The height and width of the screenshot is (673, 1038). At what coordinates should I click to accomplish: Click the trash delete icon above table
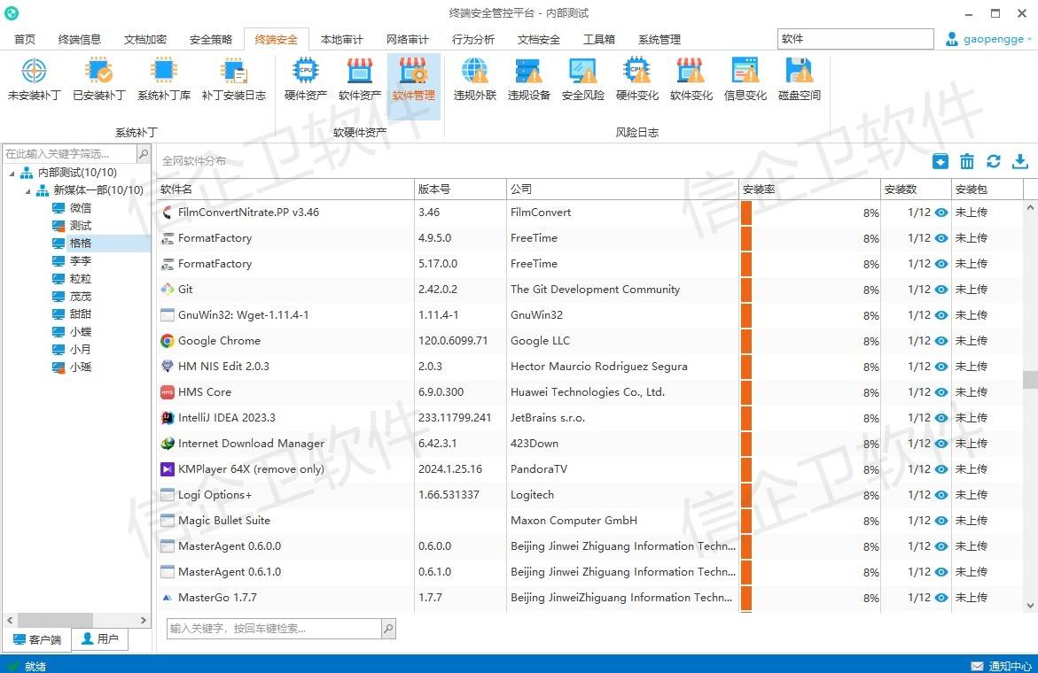coord(967,161)
